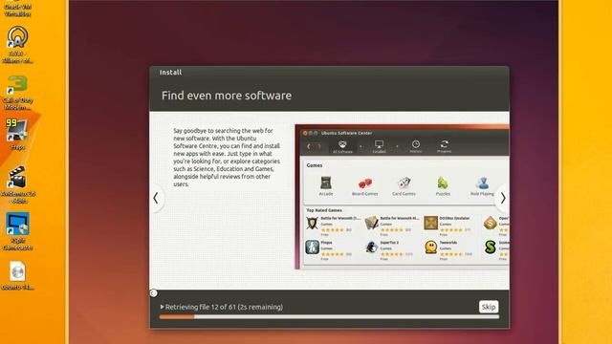Click the "Top Rated Games" label in slide

pos(324,210)
